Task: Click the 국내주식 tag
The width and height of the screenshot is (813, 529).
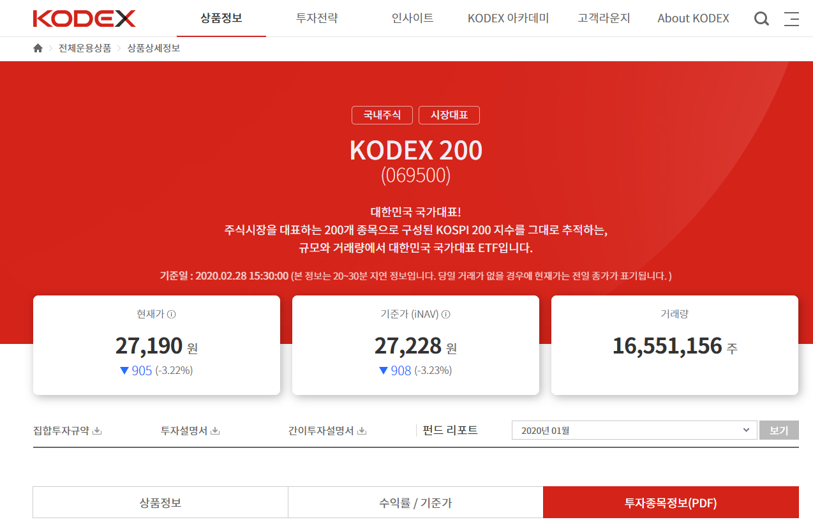Action: tap(382, 115)
